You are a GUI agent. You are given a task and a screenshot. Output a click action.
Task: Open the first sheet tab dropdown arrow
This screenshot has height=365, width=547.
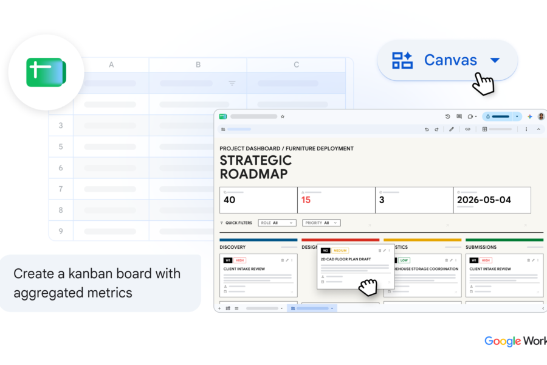[x=281, y=308]
